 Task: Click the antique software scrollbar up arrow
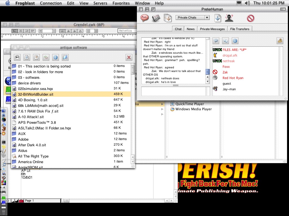click(133, 157)
